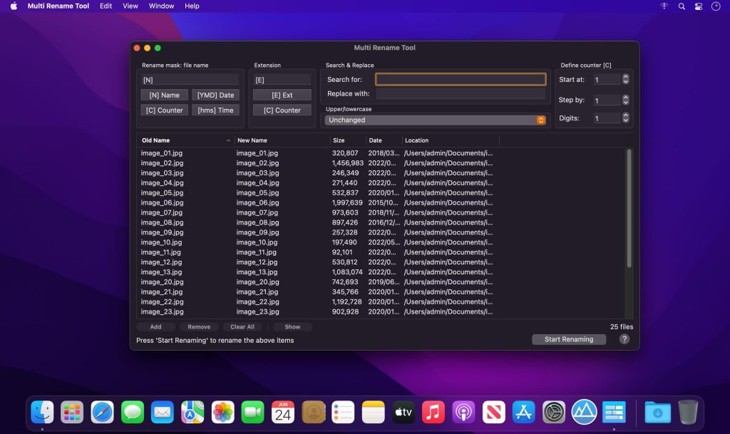Open the Downloads folder in the Dock
The width and height of the screenshot is (730, 434).
[x=656, y=412]
